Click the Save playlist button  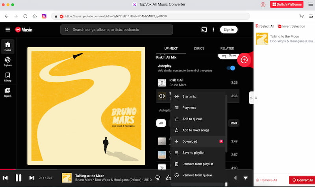coord(229,56)
